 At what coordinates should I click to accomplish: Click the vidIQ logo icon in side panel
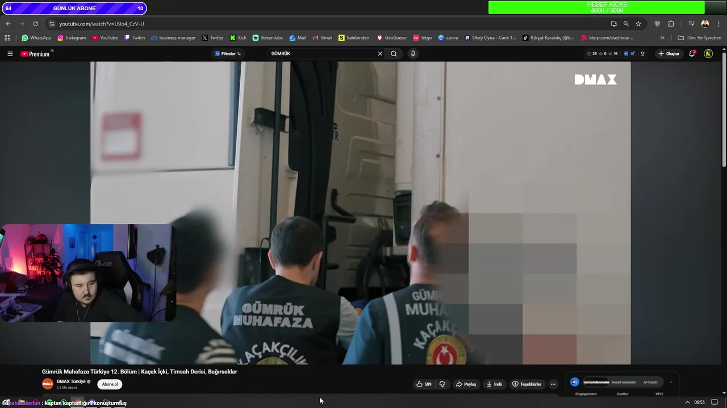click(x=575, y=382)
